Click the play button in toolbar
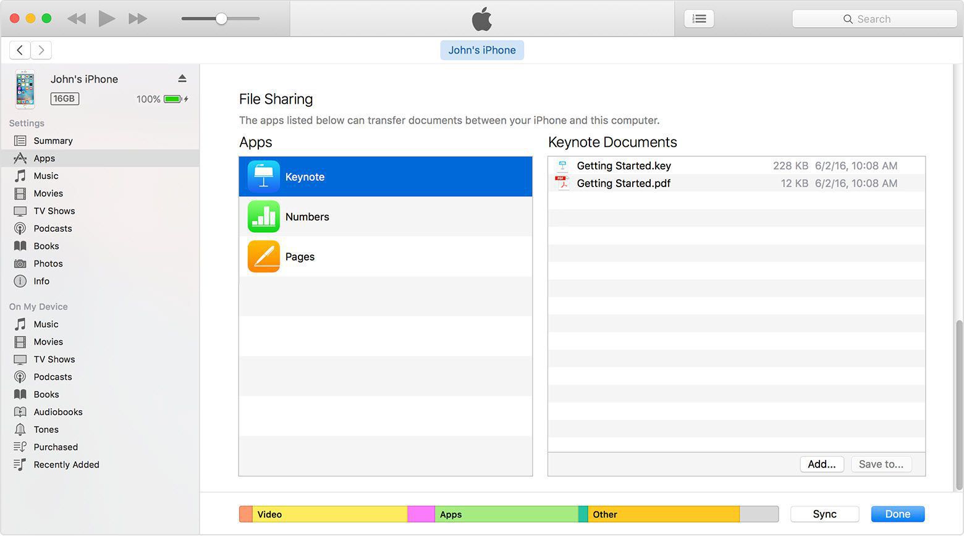 (x=106, y=19)
